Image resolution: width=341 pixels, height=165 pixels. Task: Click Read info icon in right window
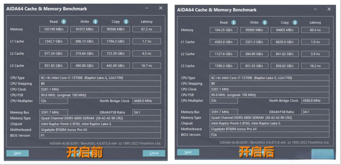coord(234,22)
